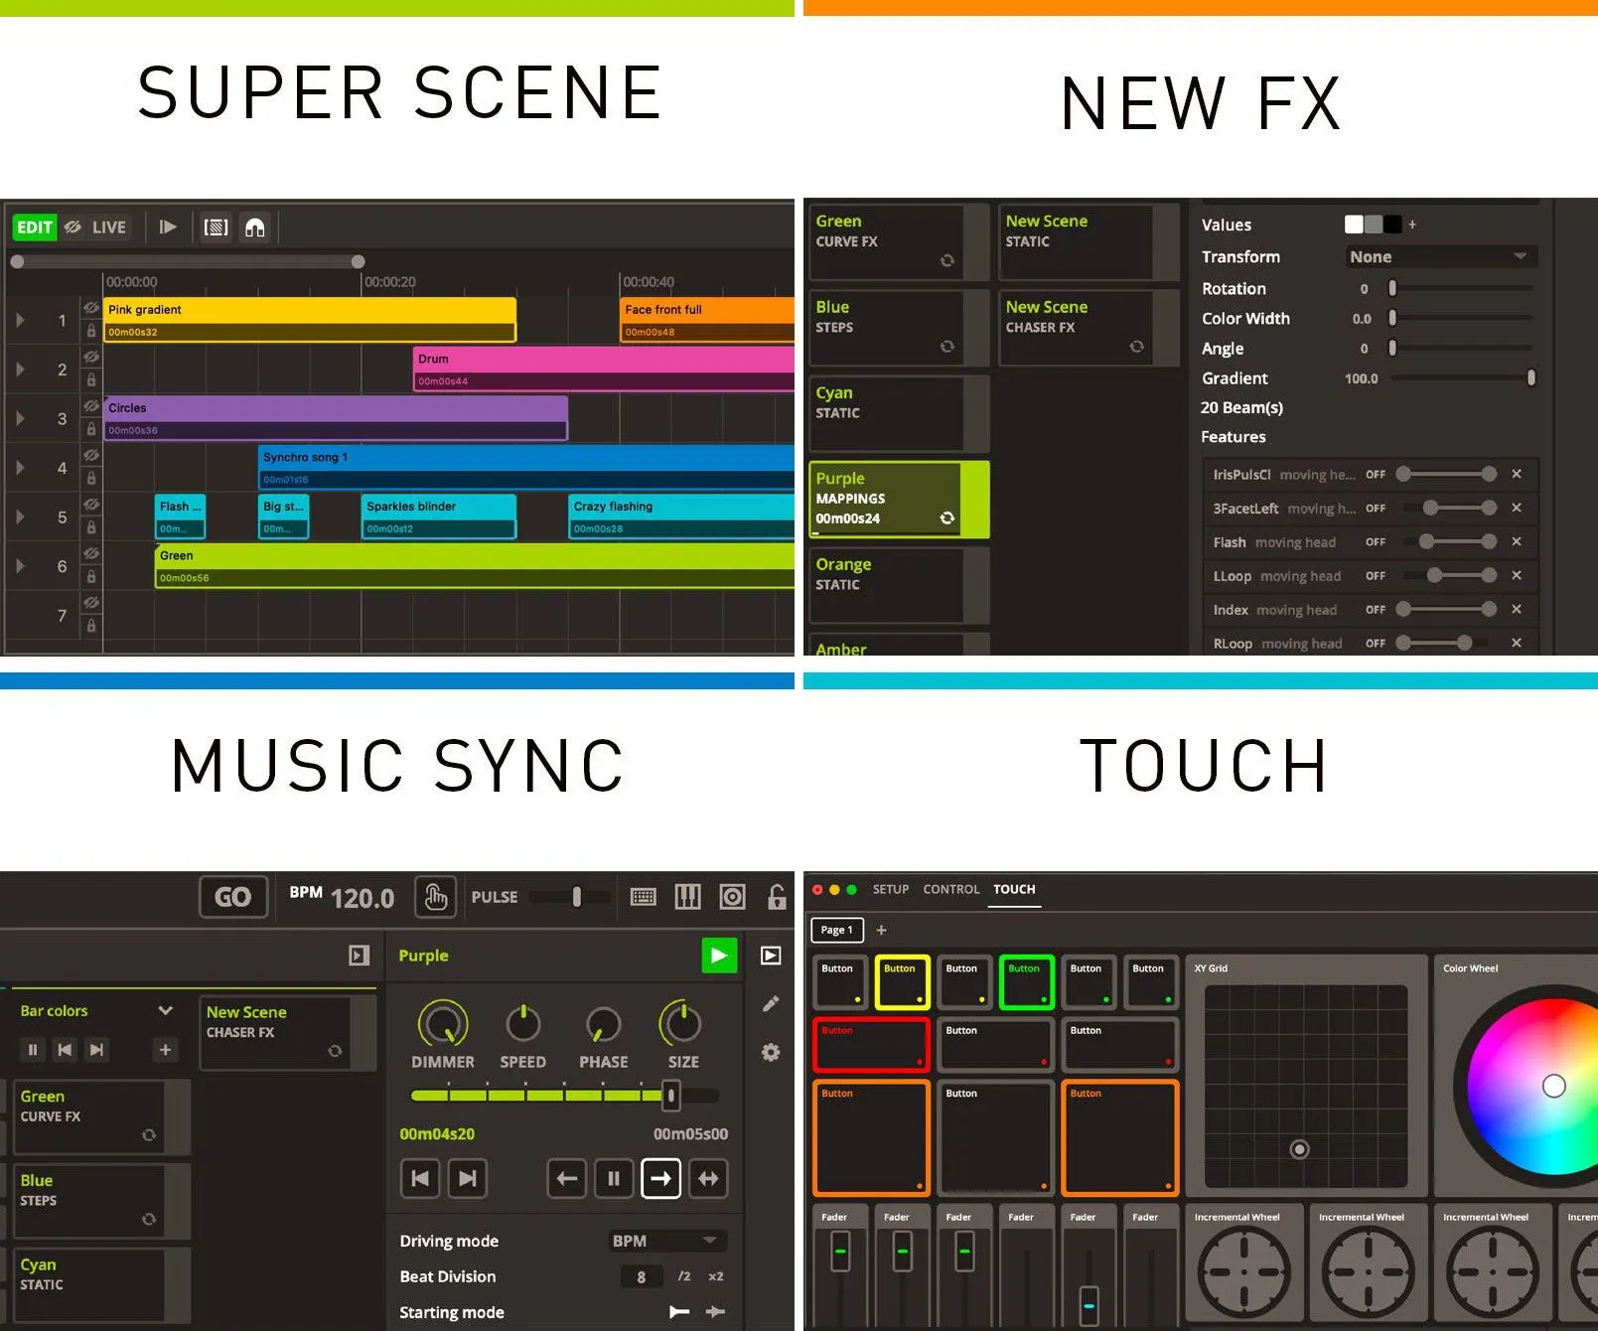The image size is (1598, 1331).
Task: Open the SETUP tab
Action: click(x=891, y=890)
